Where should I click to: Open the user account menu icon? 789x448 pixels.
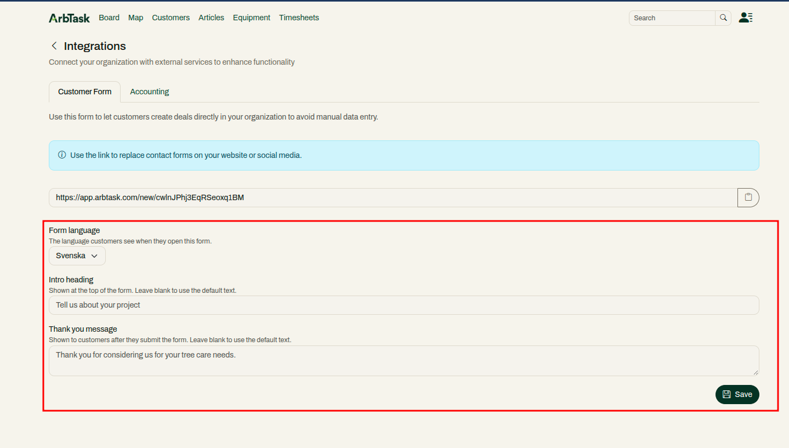746,18
